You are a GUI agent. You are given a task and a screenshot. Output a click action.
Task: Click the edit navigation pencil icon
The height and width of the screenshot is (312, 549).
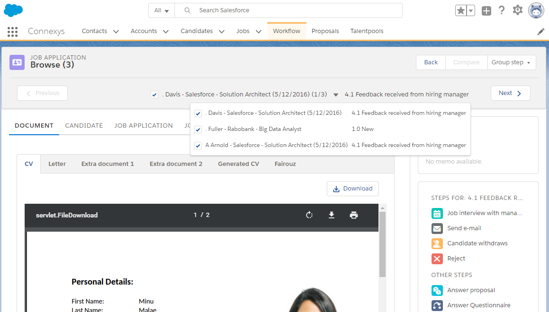click(x=540, y=32)
